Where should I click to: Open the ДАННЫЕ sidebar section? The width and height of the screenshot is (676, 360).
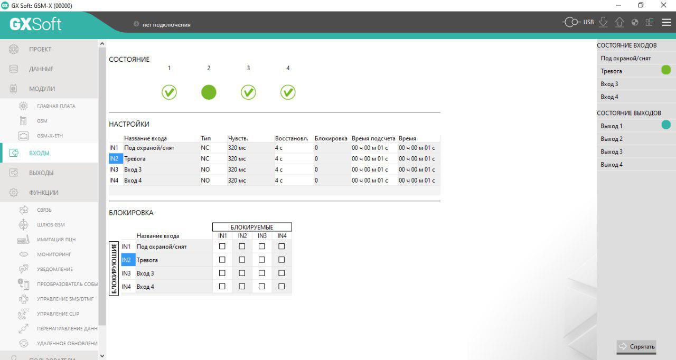point(49,69)
